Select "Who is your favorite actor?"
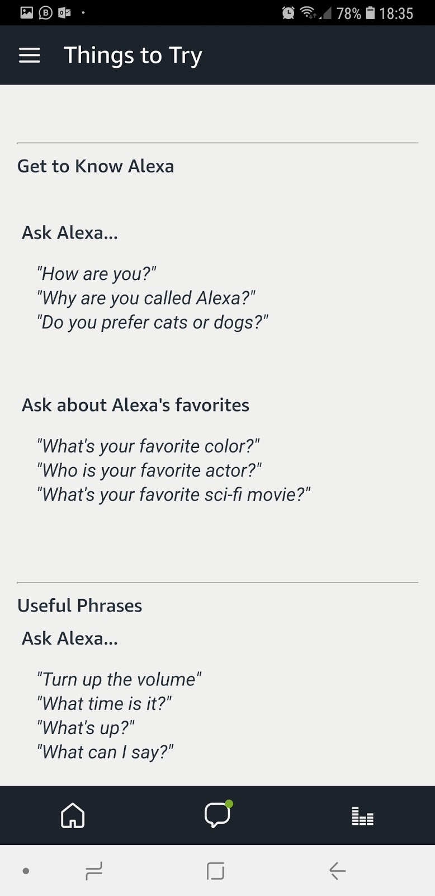The width and height of the screenshot is (435, 896). coord(149,470)
